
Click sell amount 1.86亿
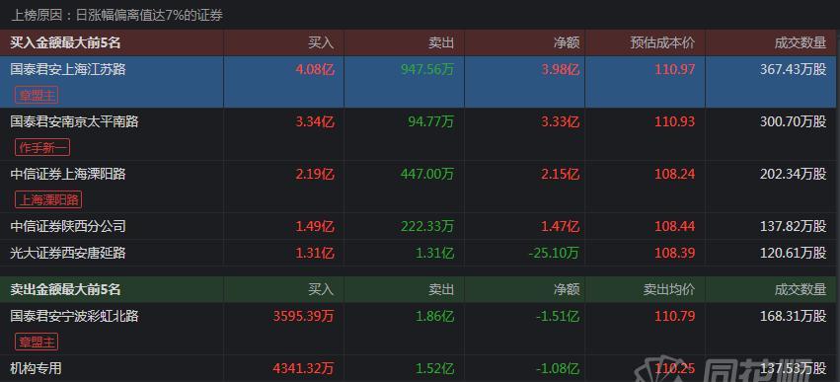tap(435, 316)
